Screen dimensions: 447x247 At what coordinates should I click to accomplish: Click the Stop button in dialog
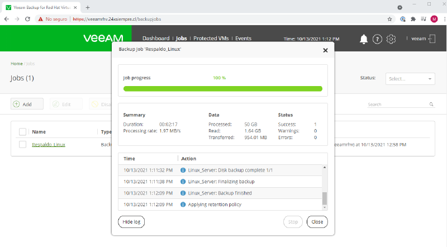pyautogui.click(x=293, y=222)
